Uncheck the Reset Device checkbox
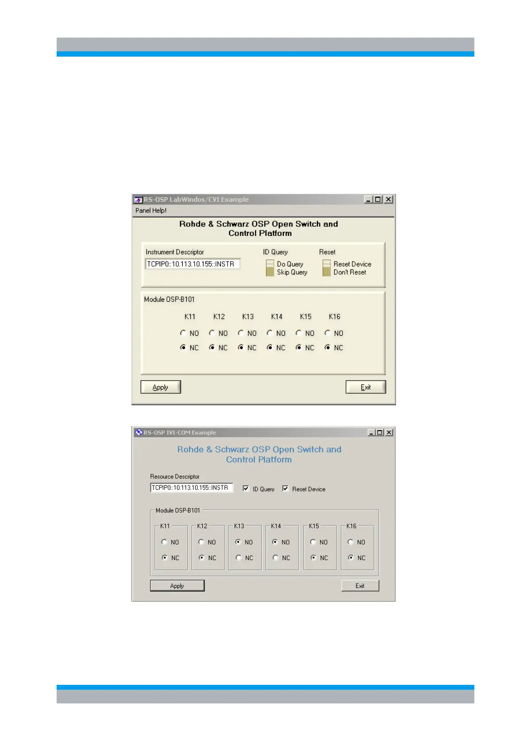527x745 pixels. (x=285, y=488)
